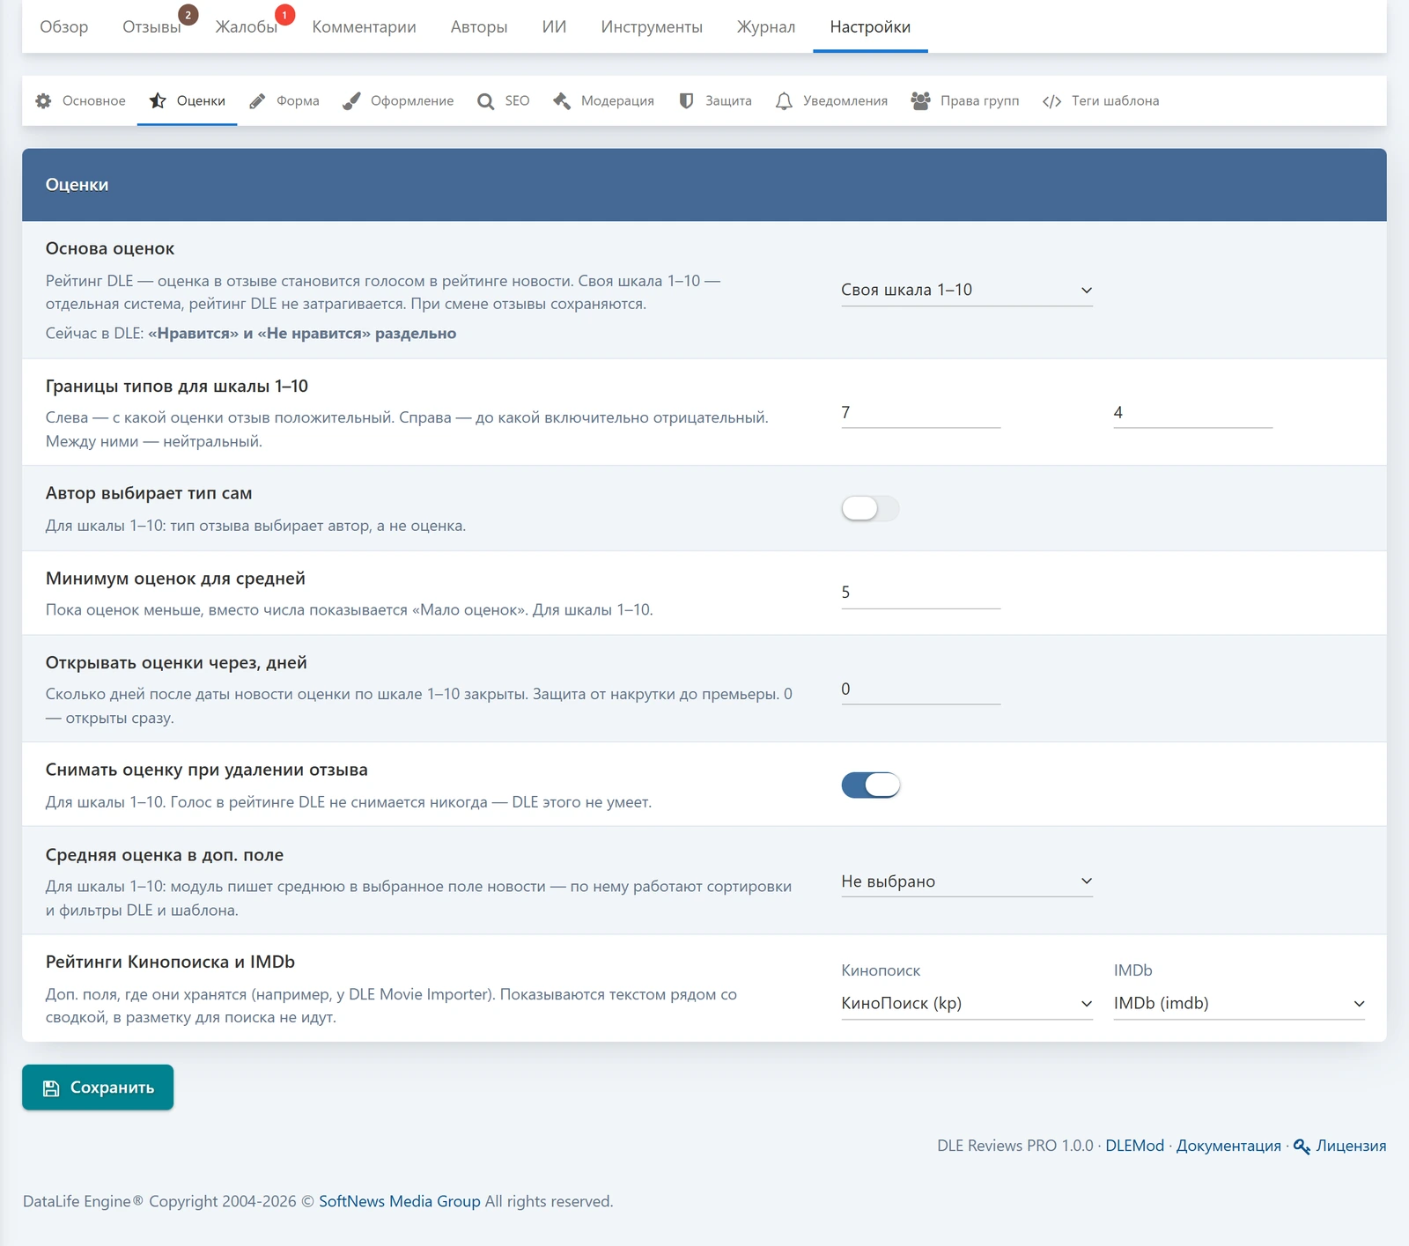Click the bell icon for Уведомления
The height and width of the screenshot is (1246, 1409).
(784, 101)
